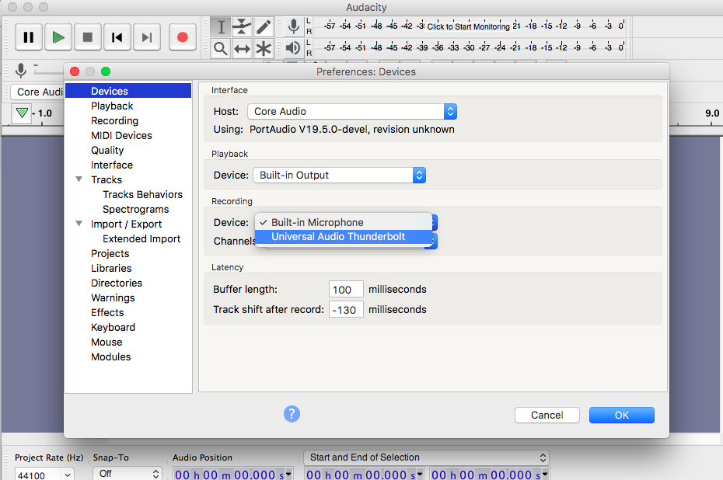Click the Pause playback button
The height and width of the screenshot is (480, 723).
(x=29, y=37)
